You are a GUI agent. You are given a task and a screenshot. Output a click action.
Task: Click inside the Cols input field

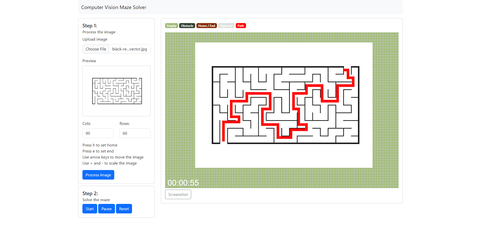(98, 133)
